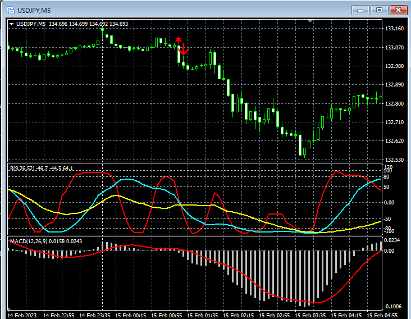Viewport: 411px width, 319px height.
Task: Click the 14 Feb 2023 time label
Action: pyautogui.click(x=21, y=315)
